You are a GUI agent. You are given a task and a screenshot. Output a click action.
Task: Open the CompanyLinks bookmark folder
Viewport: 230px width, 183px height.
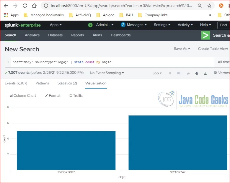[153, 15]
